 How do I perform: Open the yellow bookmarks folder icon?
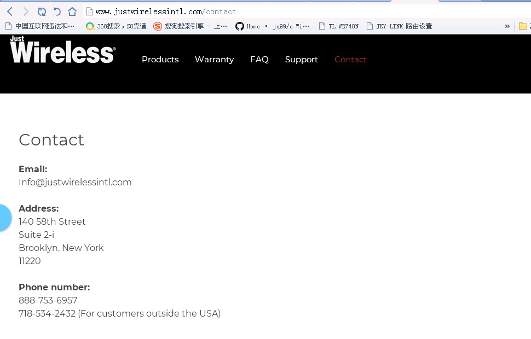point(523,26)
